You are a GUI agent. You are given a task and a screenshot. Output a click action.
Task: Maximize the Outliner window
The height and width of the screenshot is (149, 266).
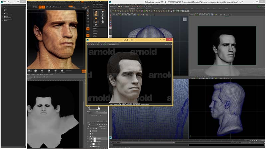[x=18, y=2]
